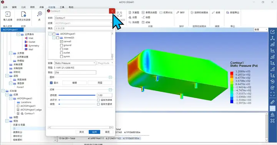The height and width of the screenshot is (145, 277).
Task: Collapse the 后处理 tree node
Action: (3, 91)
